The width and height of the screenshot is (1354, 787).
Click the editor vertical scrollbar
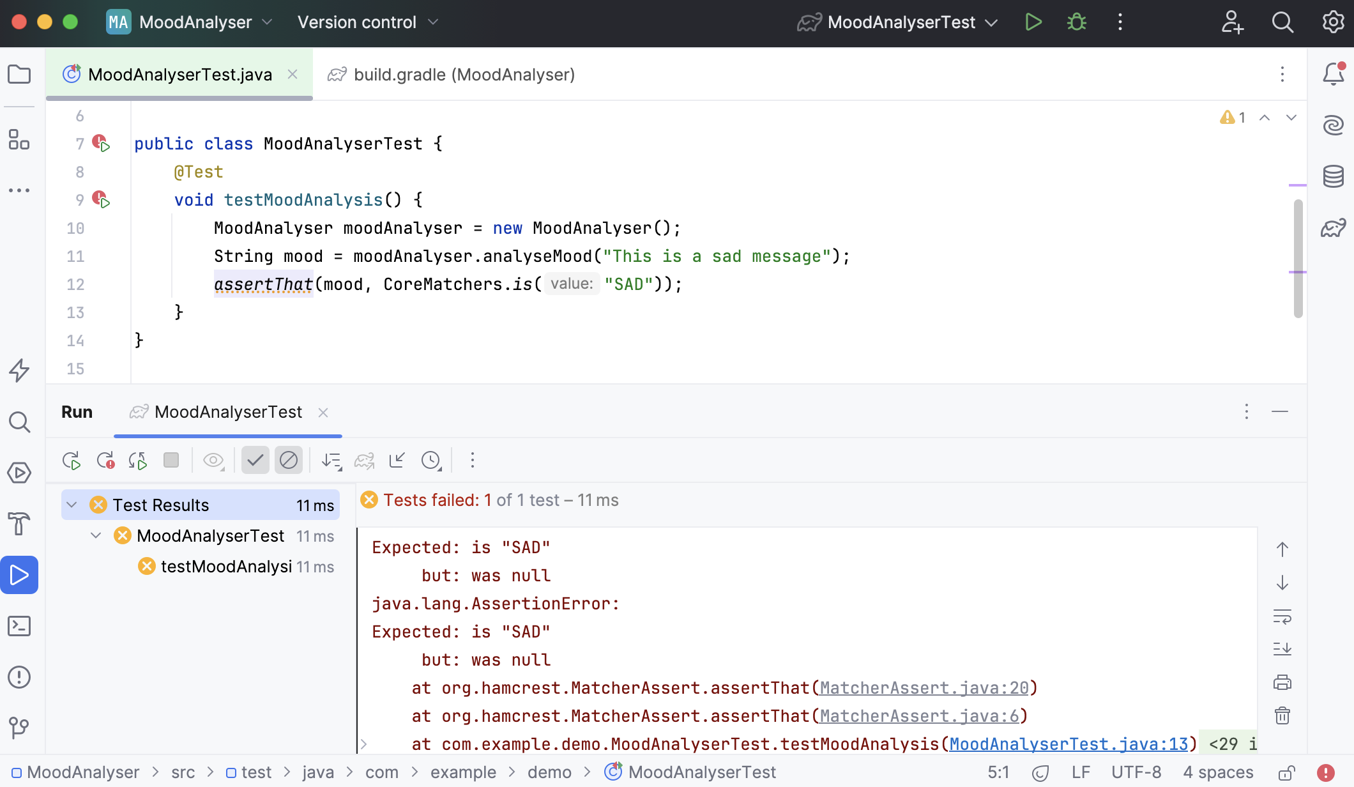pyautogui.click(x=1298, y=259)
